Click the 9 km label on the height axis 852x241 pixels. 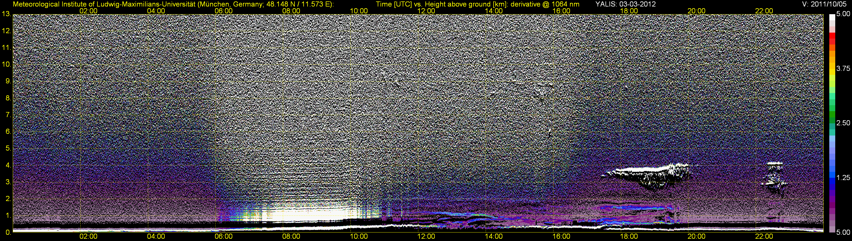tap(8, 81)
